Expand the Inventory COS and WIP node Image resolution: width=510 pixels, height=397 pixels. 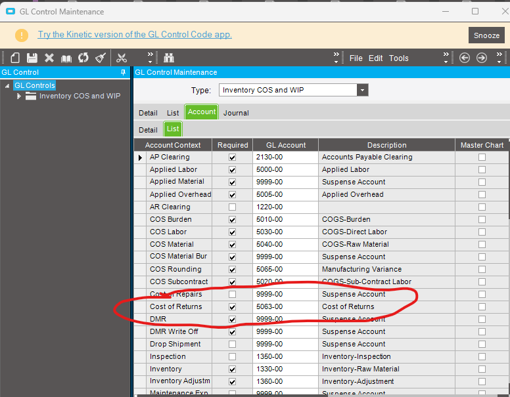coord(19,96)
